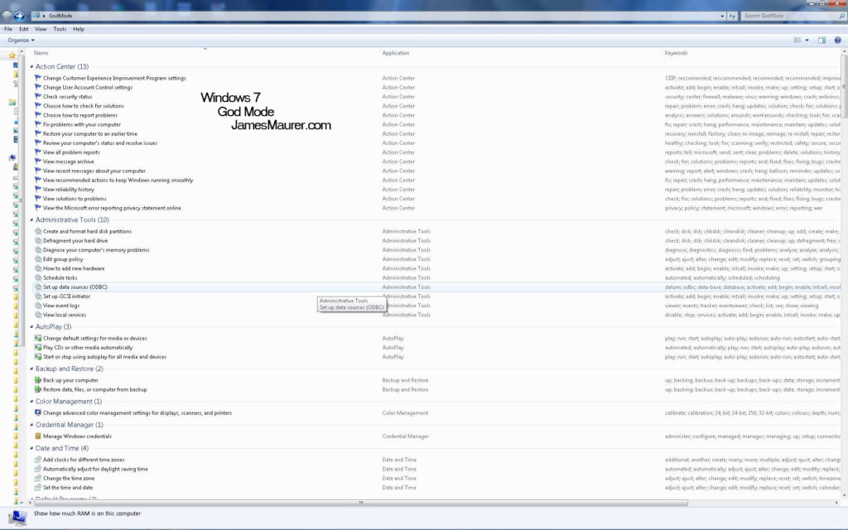Open Change User Account Control settings
848x530 pixels.
(x=87, y=86)
